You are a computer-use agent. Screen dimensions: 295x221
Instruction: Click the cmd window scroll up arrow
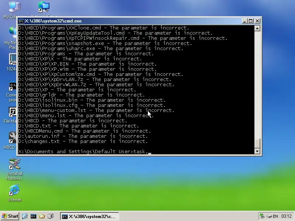click(x=257, y=28)
